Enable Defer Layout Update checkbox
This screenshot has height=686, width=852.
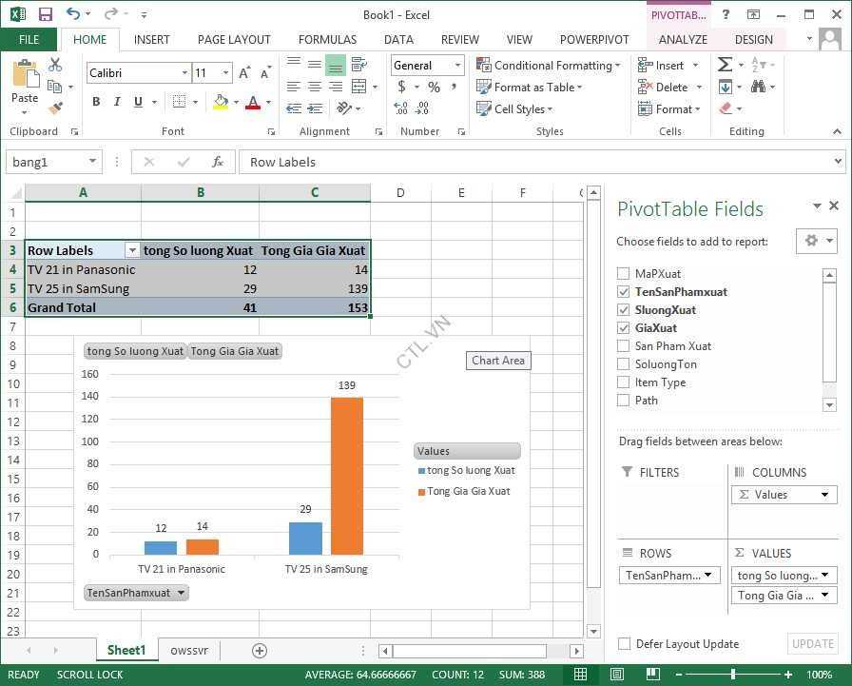click(x=624, y=644)
